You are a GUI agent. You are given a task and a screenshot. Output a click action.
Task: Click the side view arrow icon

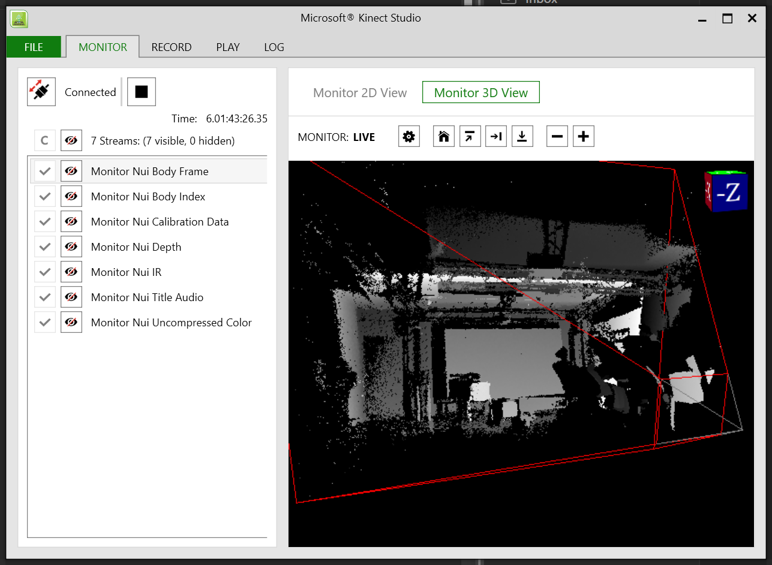click(x=496, y=137)
